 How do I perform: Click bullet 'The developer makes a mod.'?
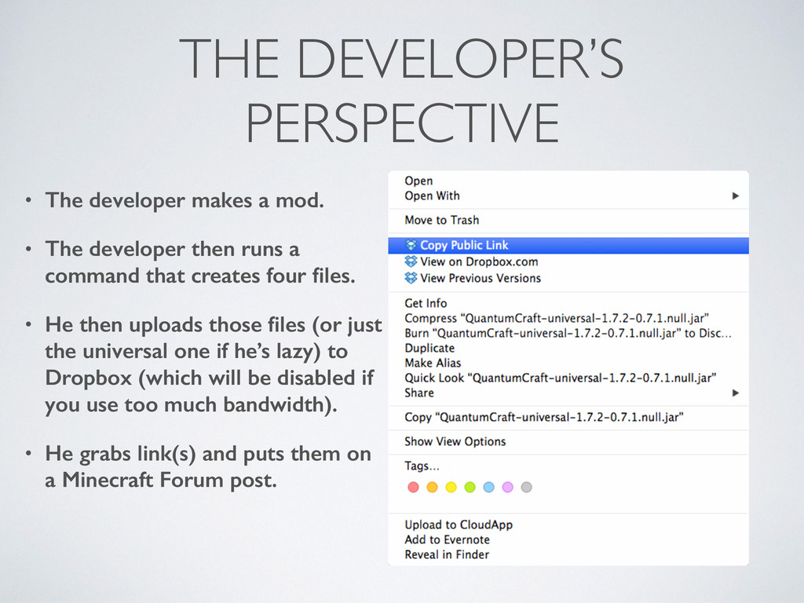pyautogui.click(x=185, y=200)
